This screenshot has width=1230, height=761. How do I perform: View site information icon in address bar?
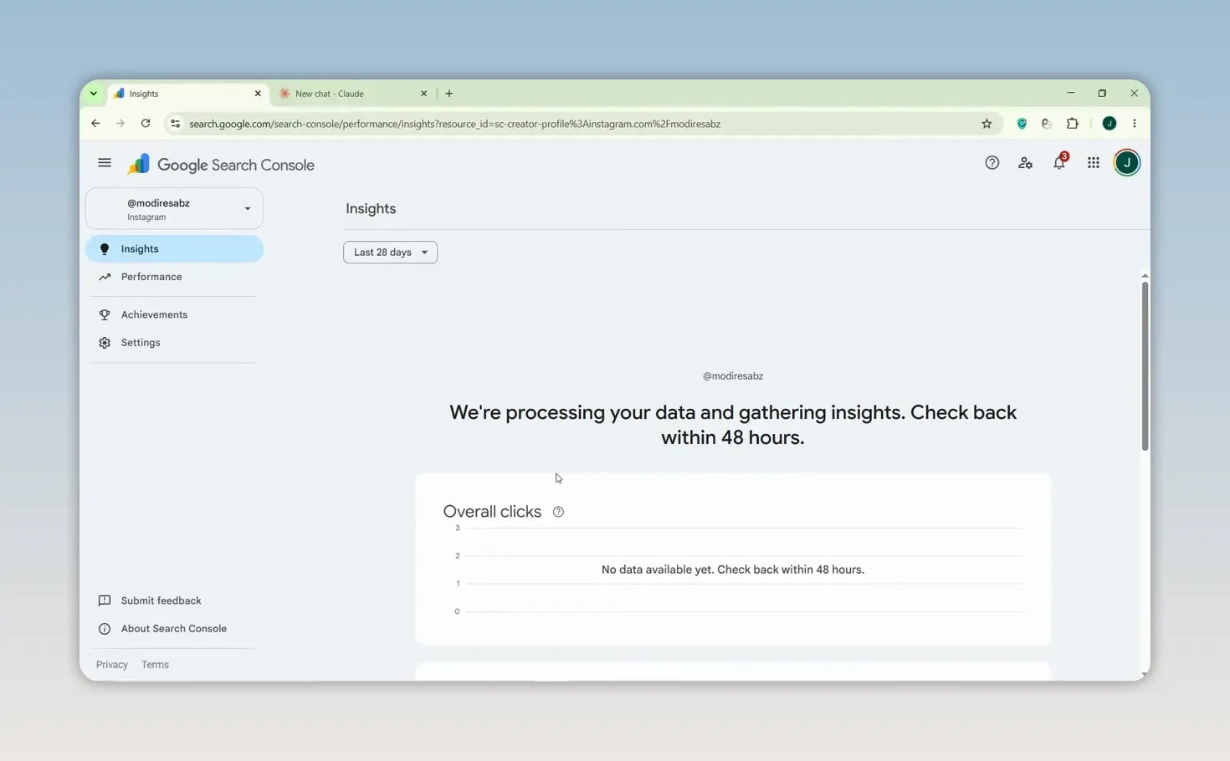pyautogui.click(x=175, y=124)
